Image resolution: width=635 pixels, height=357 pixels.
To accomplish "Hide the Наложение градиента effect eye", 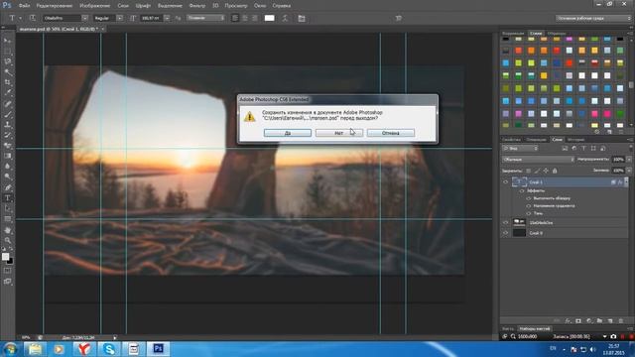I will (x=529, y=206).
